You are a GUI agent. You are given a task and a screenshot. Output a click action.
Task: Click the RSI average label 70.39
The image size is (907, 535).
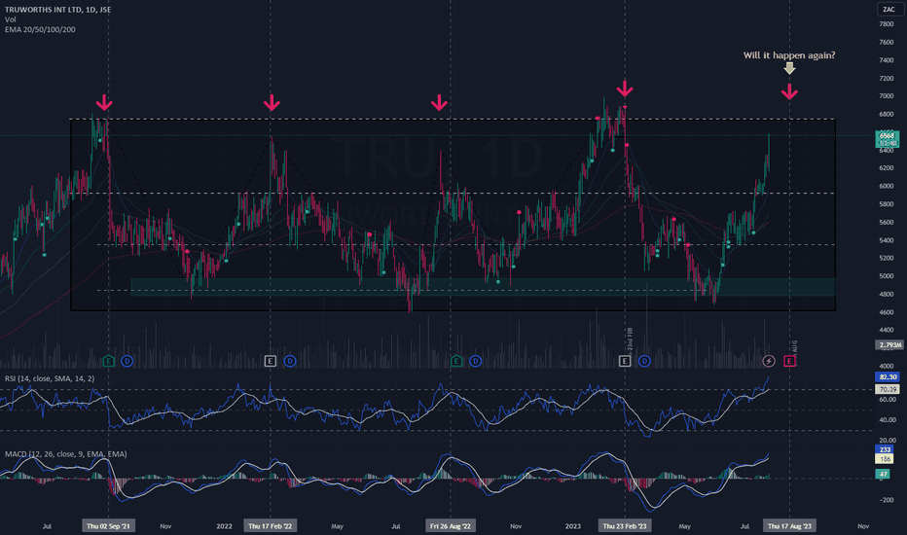click(x=888, y=389)
